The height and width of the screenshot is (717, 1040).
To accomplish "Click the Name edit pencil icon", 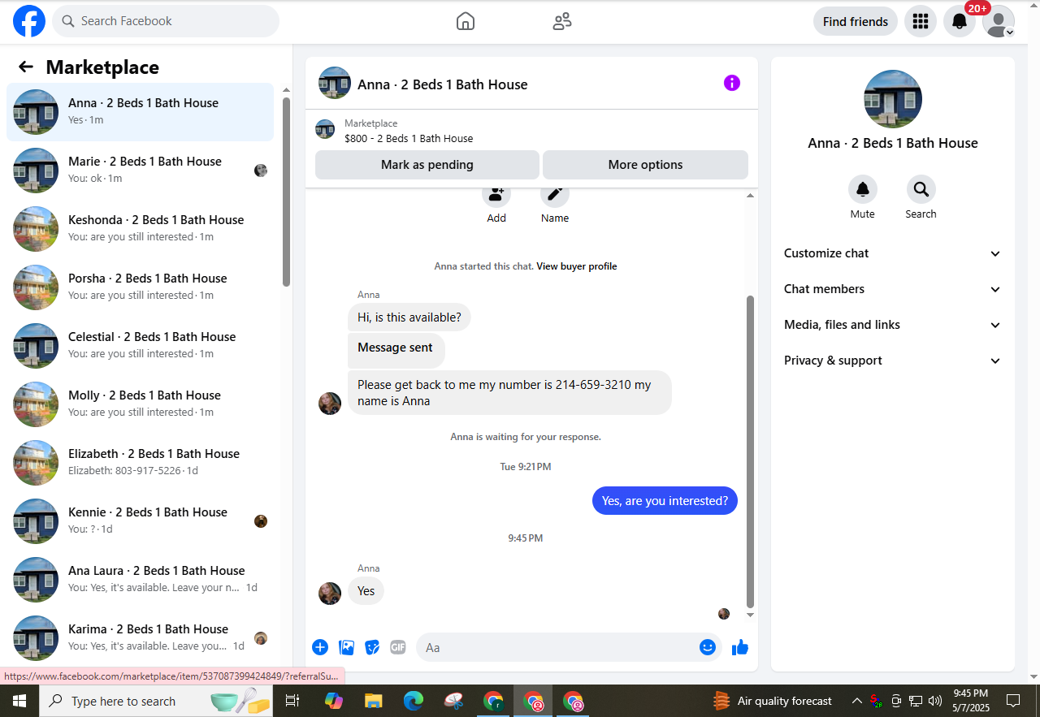I will point(555,194).
